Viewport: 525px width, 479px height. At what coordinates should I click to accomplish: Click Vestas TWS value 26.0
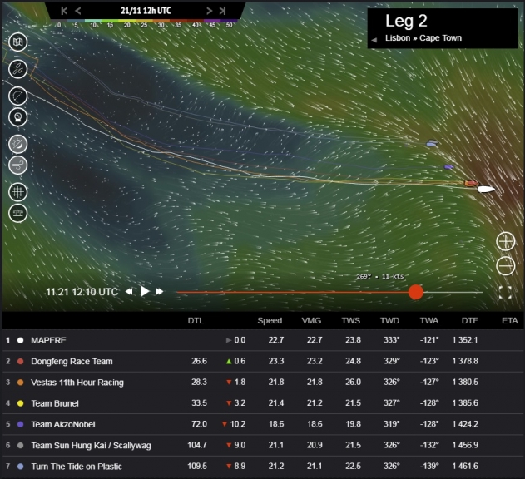click(x=354, y=382)
